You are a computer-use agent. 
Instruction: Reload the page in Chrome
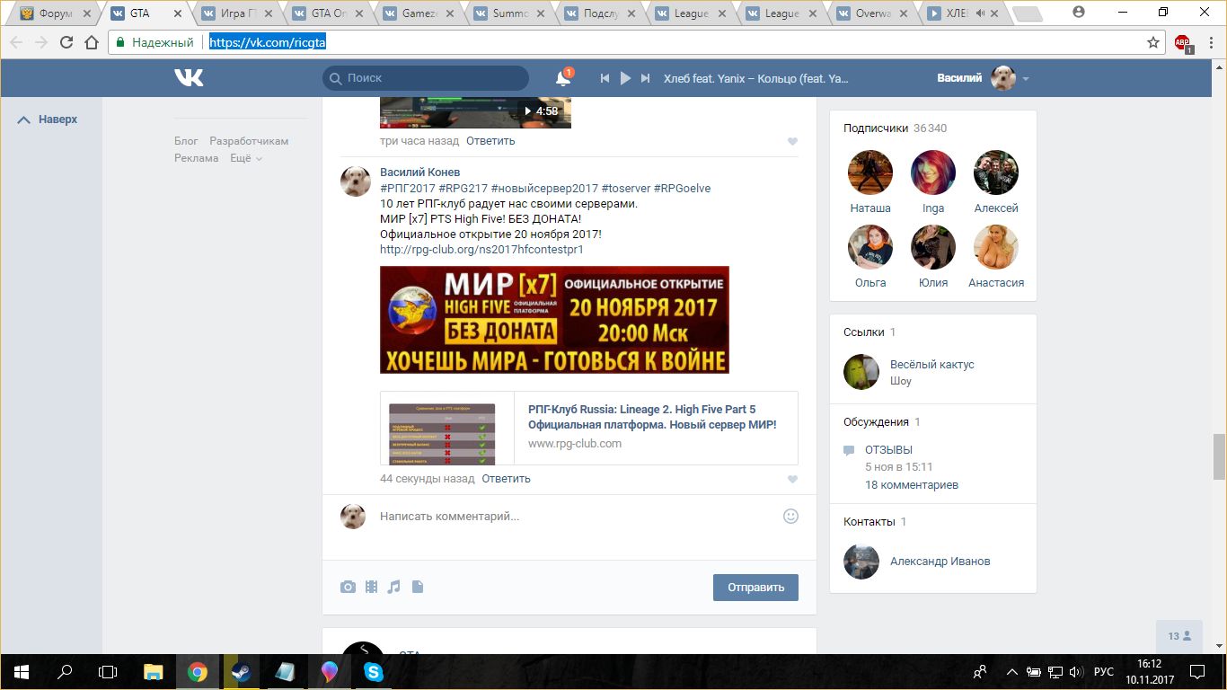coord(66,42)
